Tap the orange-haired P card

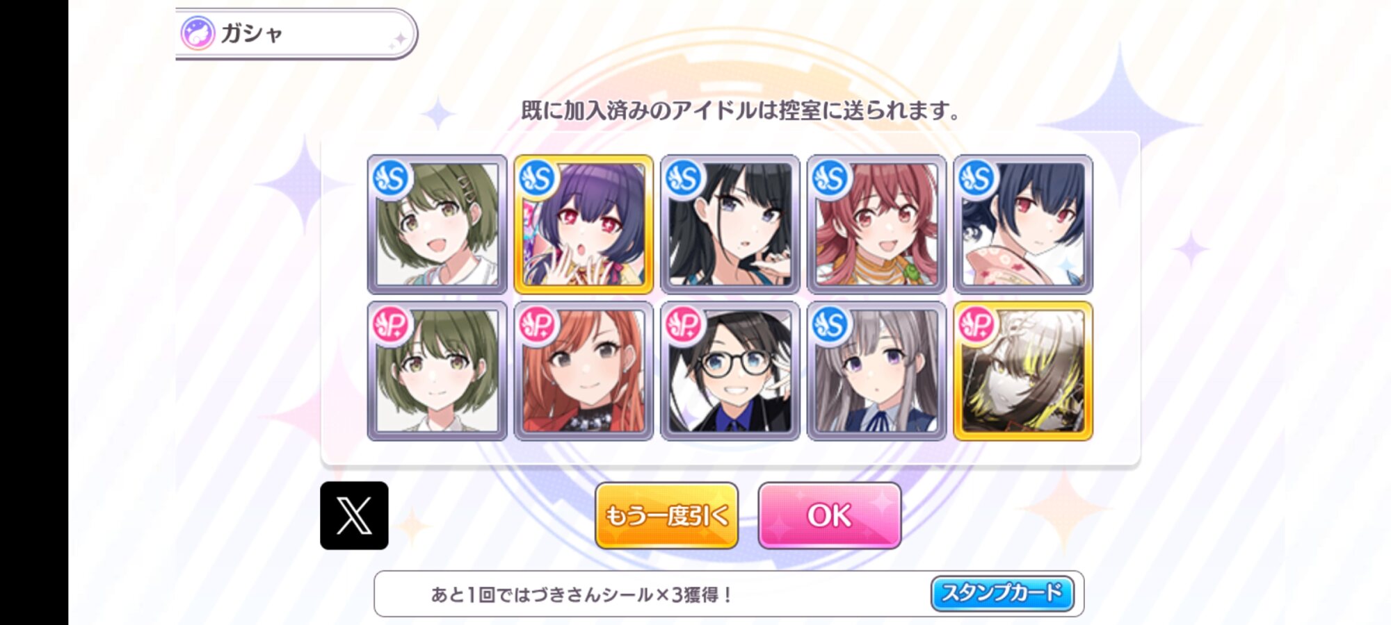(584, 371)
